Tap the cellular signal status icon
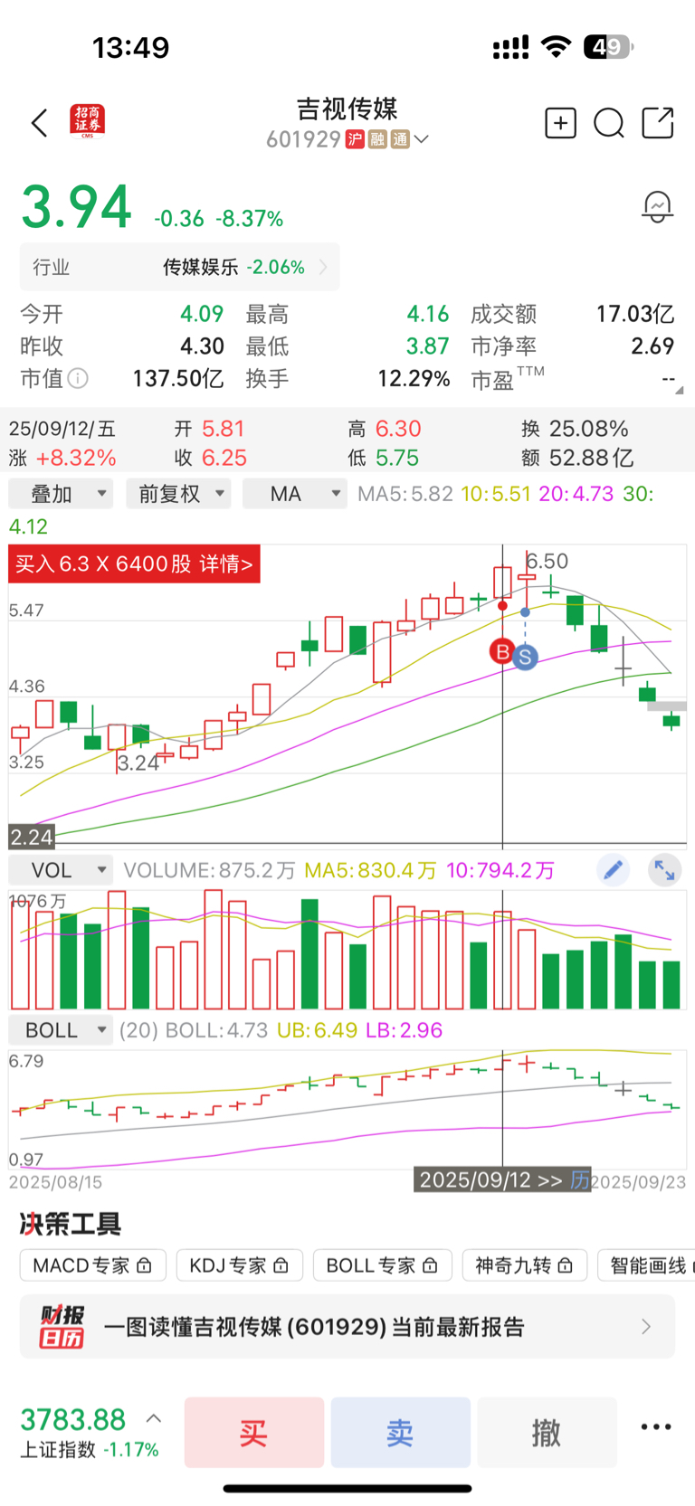This screenshot has height=1506, width=695. click(x=511, y=47)
